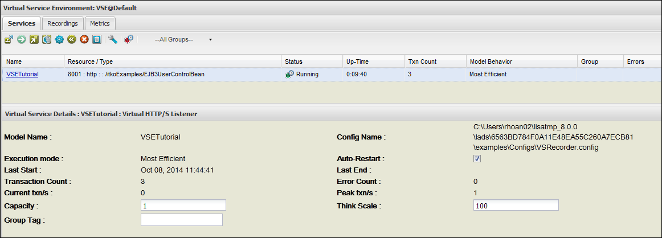
Task: Click the 'Virtual Service Details' panel title
Action: coord(100,114)
